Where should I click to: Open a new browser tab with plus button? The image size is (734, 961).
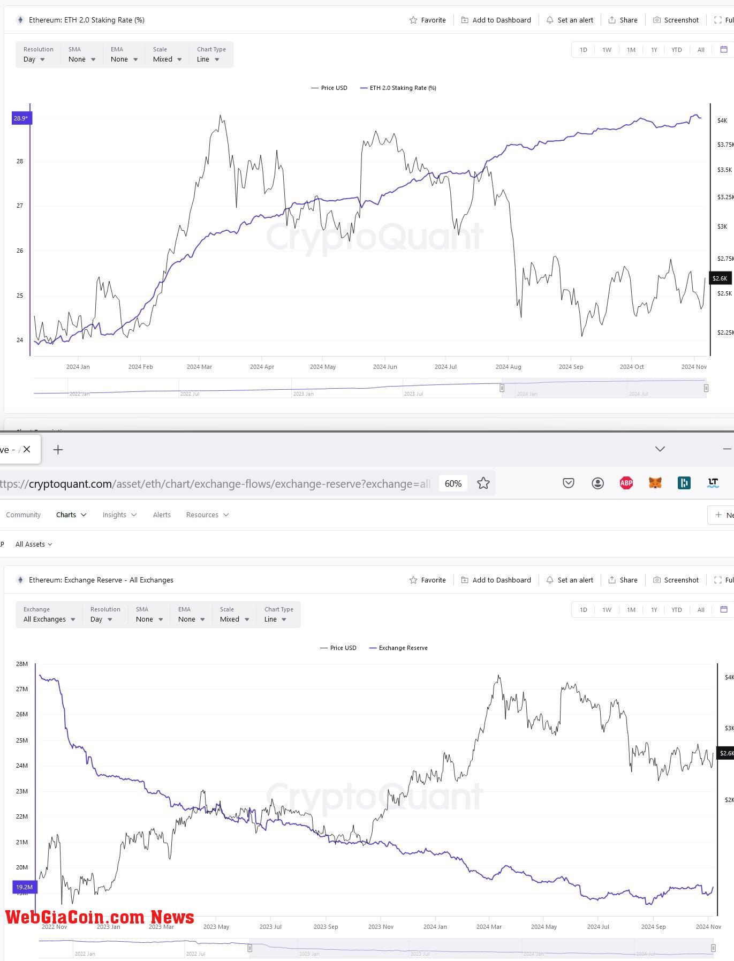pos(58,450)
